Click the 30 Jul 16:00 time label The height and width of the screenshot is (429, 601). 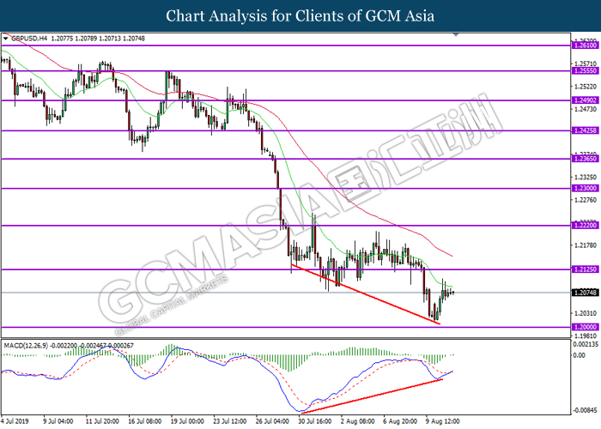(x=315, y=421)
